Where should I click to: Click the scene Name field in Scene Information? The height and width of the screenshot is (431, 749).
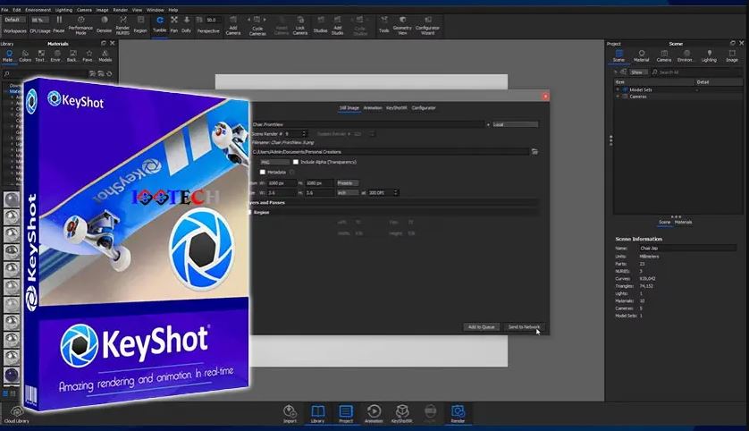click(687, 248)
